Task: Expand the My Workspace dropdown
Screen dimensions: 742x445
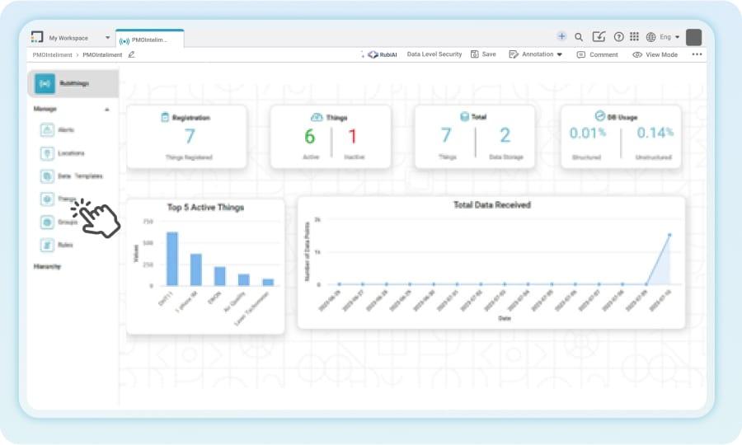Action: (x=107, y=38)
